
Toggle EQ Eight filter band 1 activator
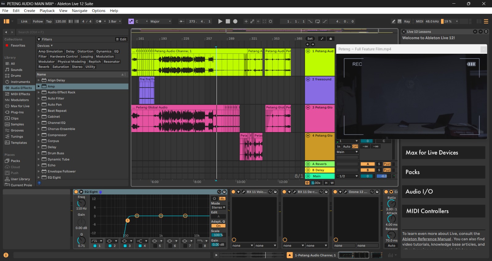[x=95, y=246]
